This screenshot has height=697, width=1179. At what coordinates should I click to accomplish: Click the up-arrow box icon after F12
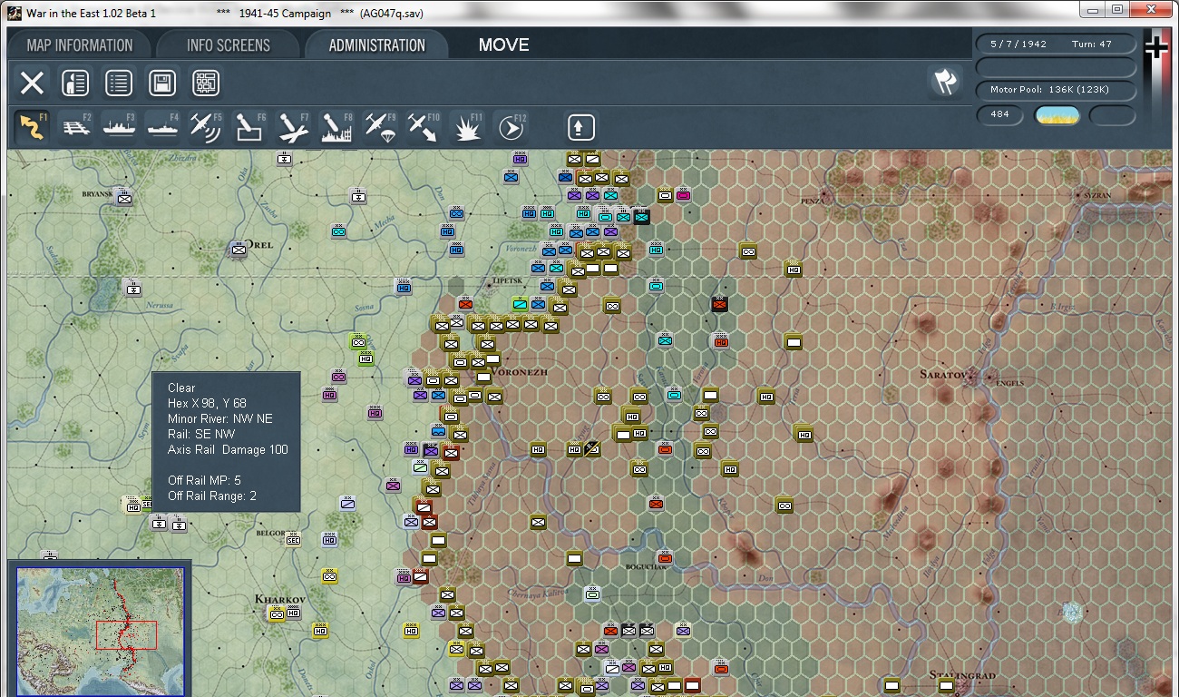click(580, 127)
